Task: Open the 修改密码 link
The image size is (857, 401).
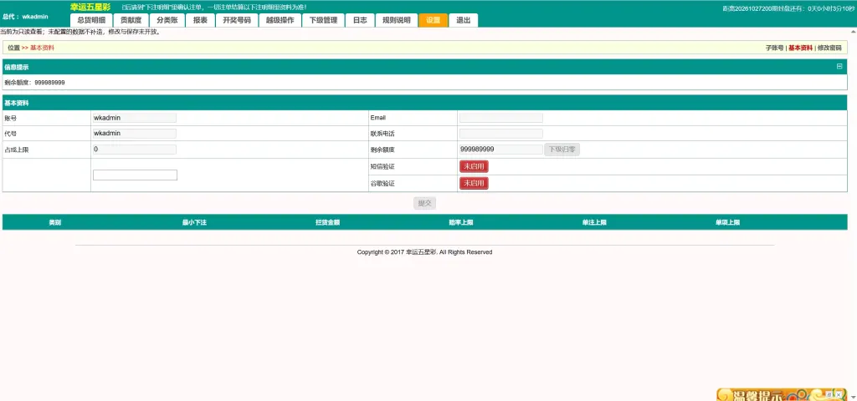Action: tap(829, 48)
